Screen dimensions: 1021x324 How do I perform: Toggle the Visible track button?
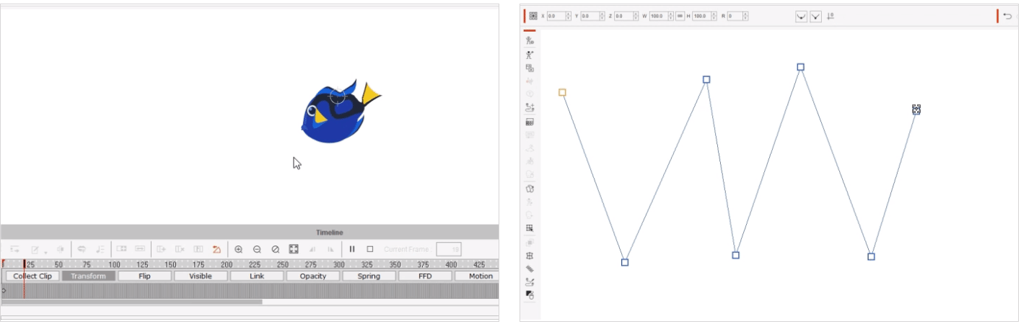(x=201, y=276)
